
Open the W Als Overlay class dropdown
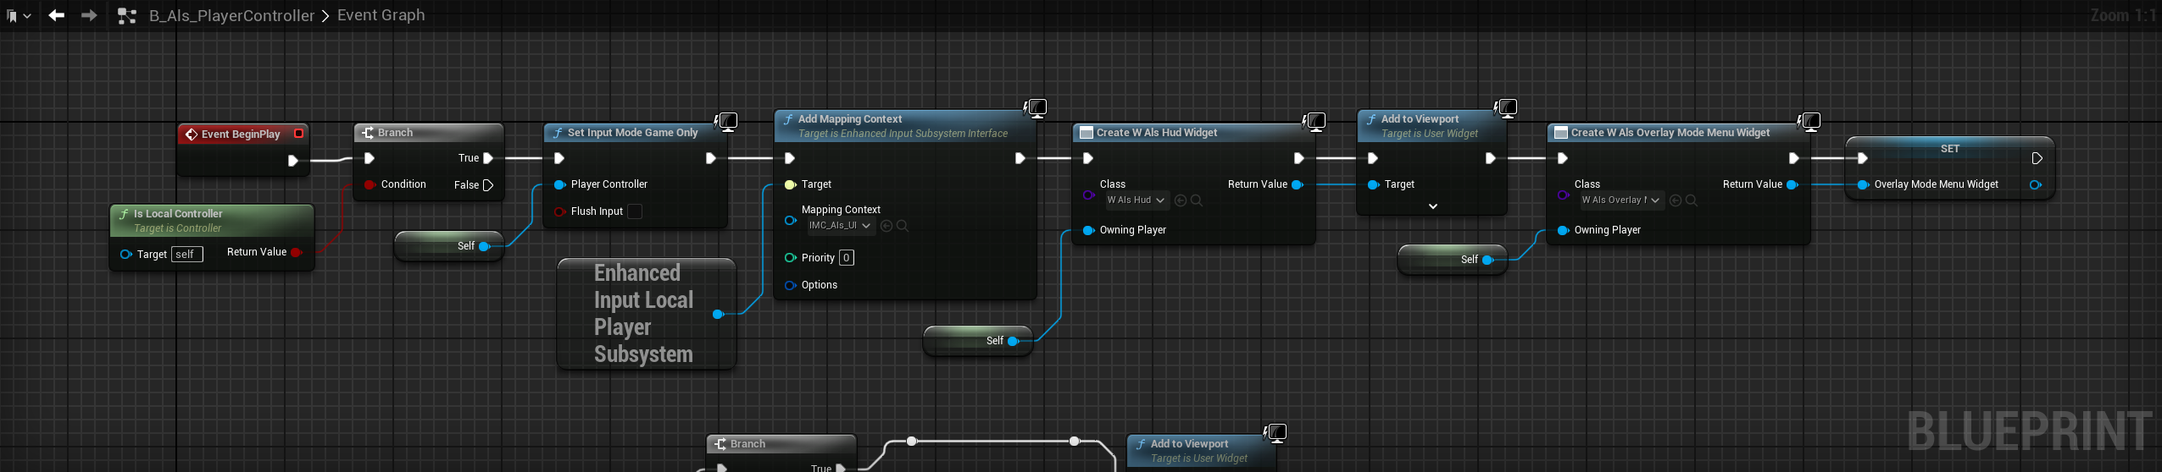tap(1620, 200)
